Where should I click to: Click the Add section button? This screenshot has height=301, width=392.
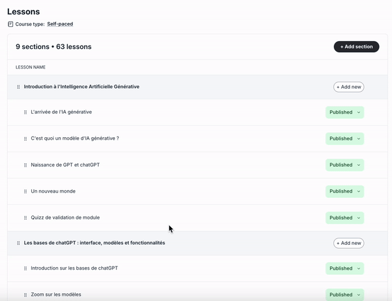(357, 47)
